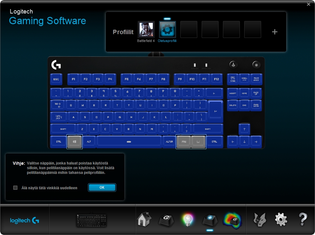Toggle the right arrow key
This screenshot has width=315, height=235.
[256, 142]
